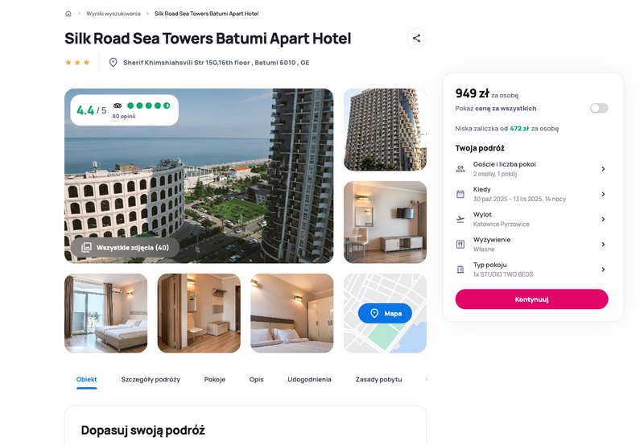Click the TripAdvisor owl icon in rating badge
The height and width of the screenshot is (445, 644).
[x=118, y=105]
